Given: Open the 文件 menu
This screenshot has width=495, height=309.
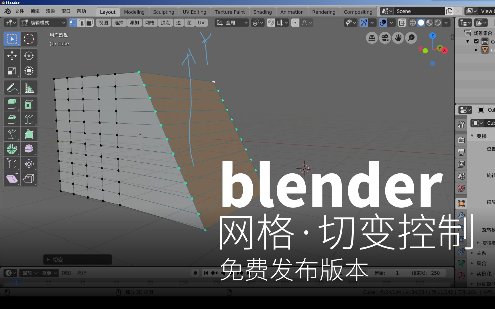Looking at the screenshot, I should coord(19,11).
